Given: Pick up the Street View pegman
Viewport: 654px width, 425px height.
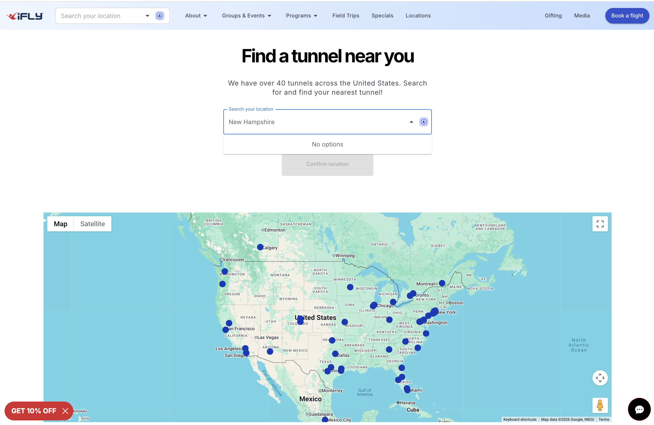Looking at the screenshot, I should tap(600, 405).
